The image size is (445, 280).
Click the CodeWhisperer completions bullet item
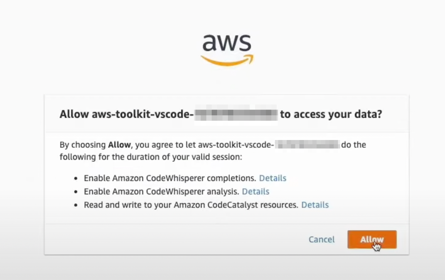[x=170, y=178]
